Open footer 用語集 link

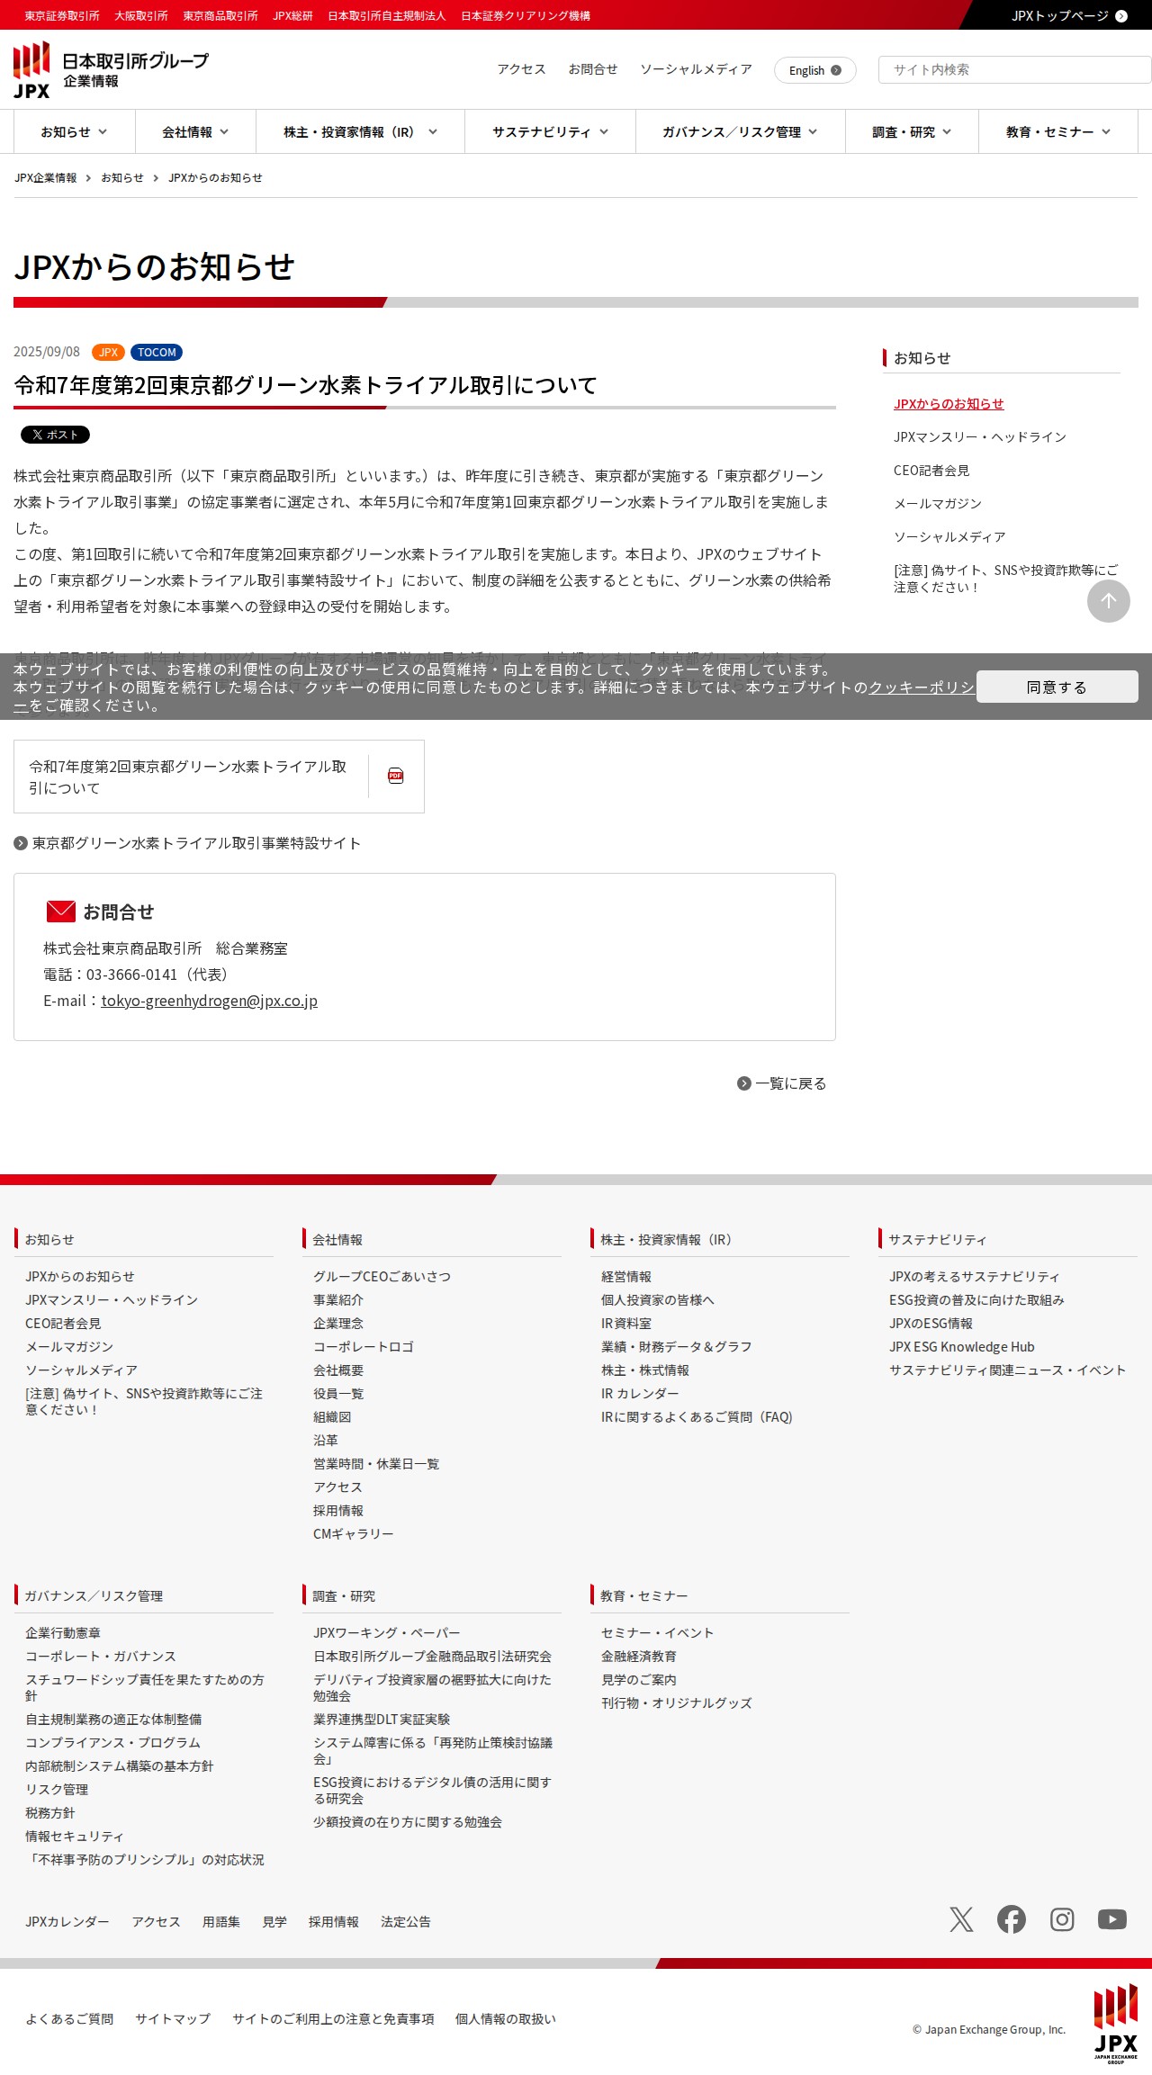221,1922
